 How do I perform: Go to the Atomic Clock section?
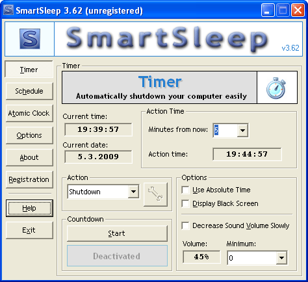tap(29, 113)
